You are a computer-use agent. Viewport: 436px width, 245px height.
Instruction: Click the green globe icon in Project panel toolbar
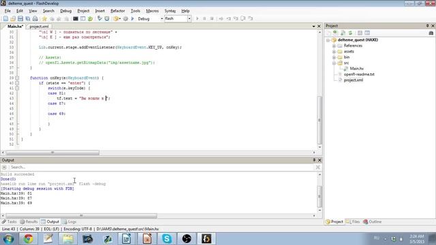point(335,33)
